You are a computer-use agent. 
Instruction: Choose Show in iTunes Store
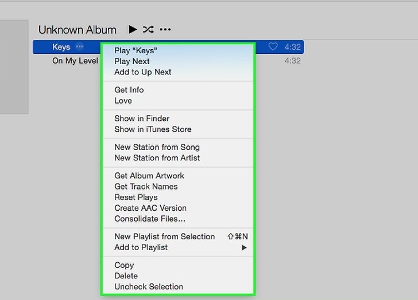(178, 129)
